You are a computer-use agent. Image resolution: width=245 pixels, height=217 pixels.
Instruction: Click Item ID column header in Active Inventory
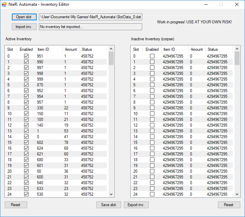coord(49,49)
